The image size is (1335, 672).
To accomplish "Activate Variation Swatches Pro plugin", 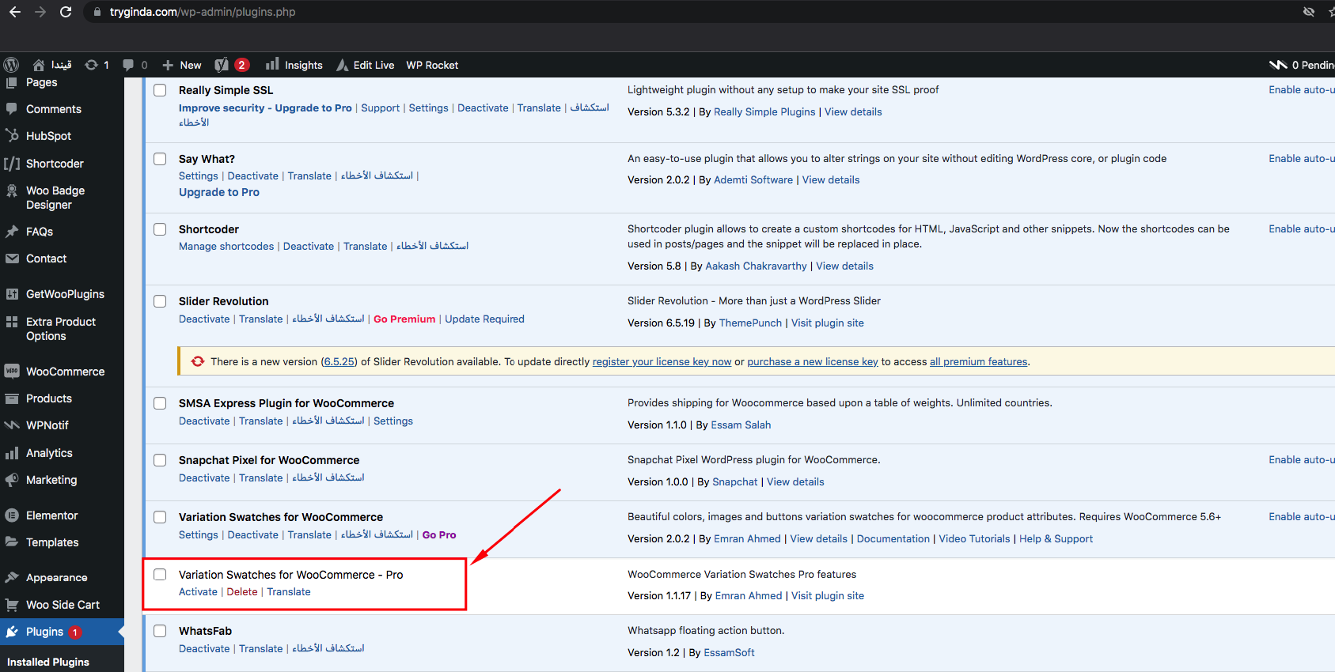I will [x=198, y=591].
